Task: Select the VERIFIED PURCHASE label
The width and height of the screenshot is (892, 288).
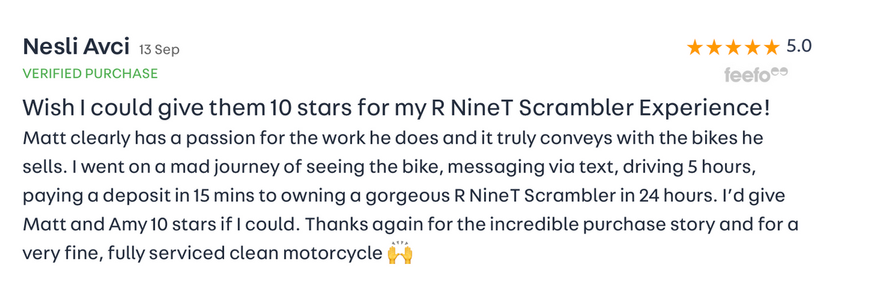Action: 90,74
